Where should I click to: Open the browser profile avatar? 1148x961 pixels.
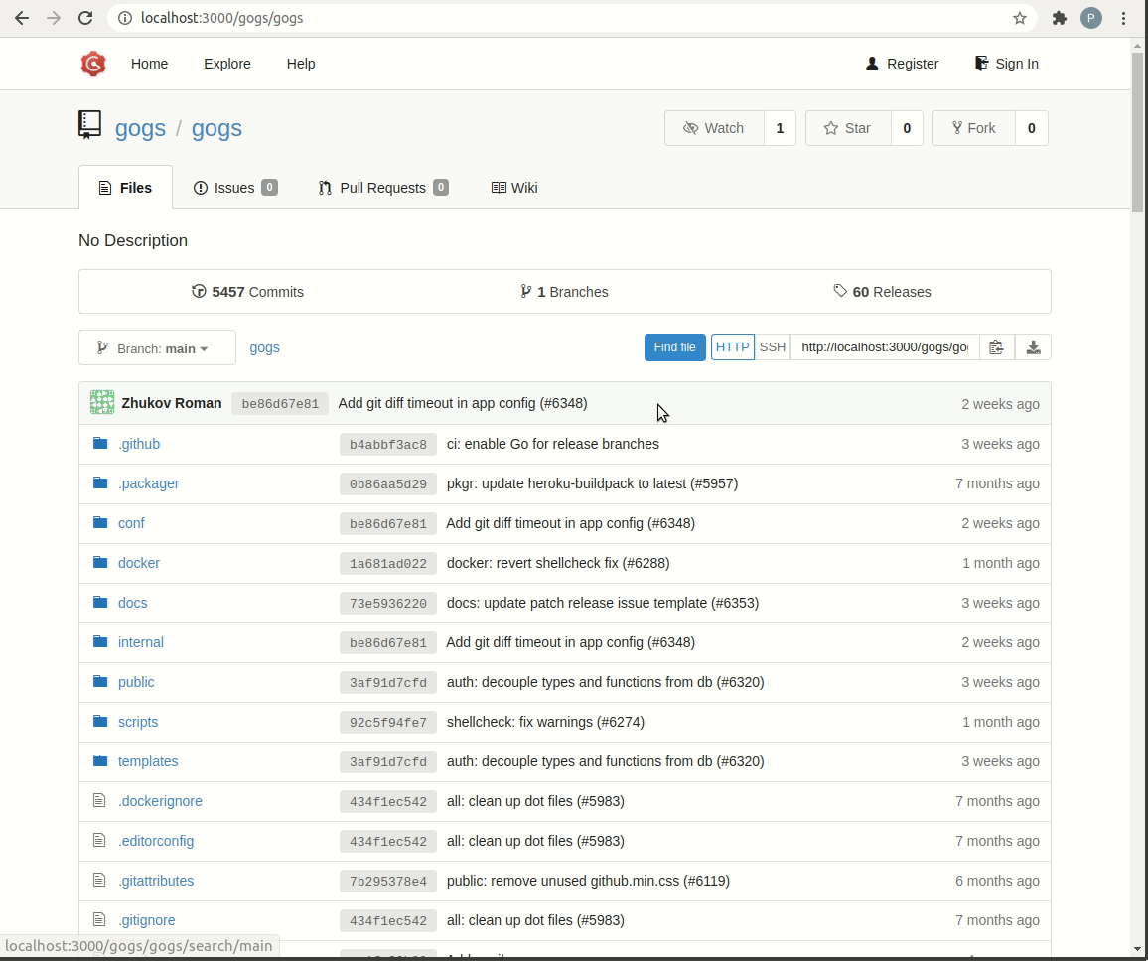point(1090,18)
